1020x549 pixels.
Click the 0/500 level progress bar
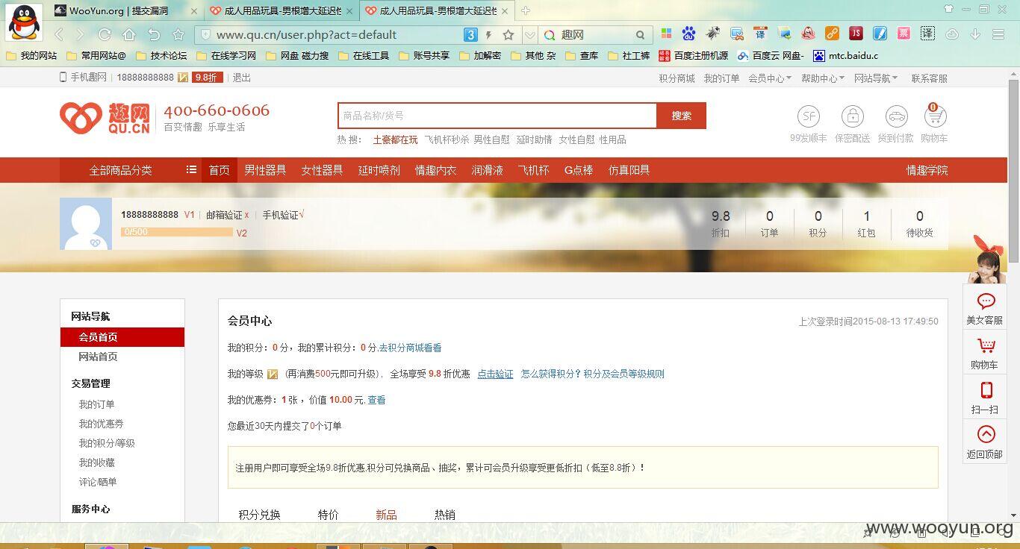click(177, 232)
